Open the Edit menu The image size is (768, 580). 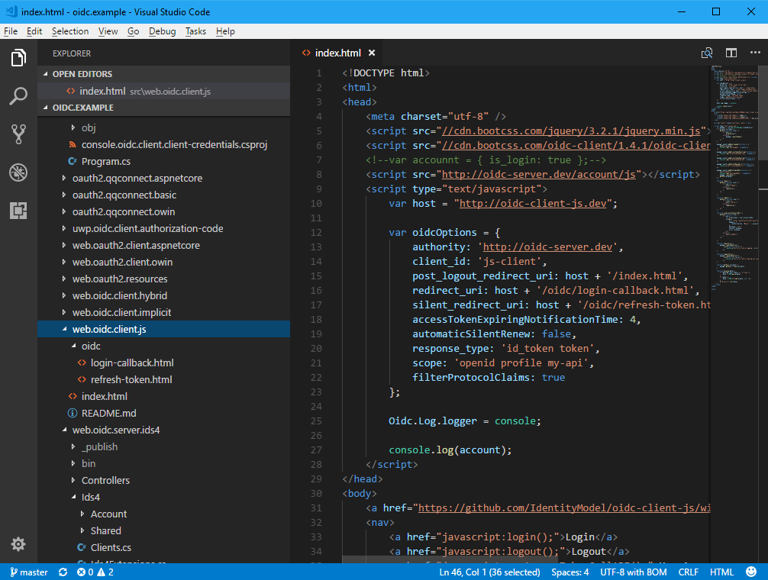click(34, 31)
